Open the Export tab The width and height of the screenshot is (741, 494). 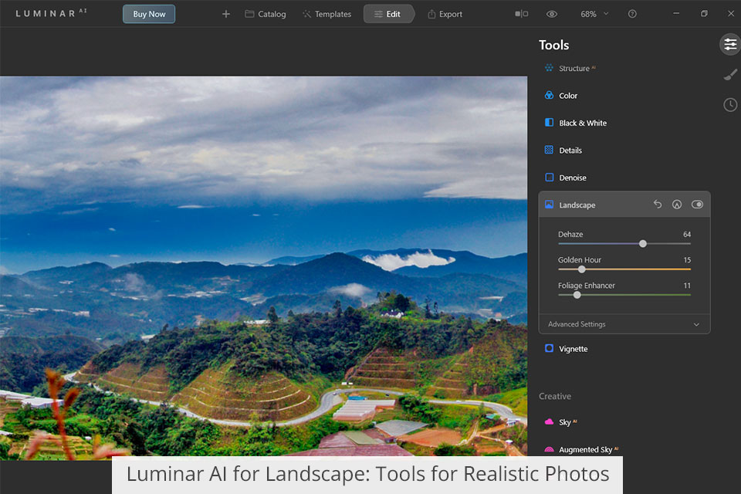[445, 14]
